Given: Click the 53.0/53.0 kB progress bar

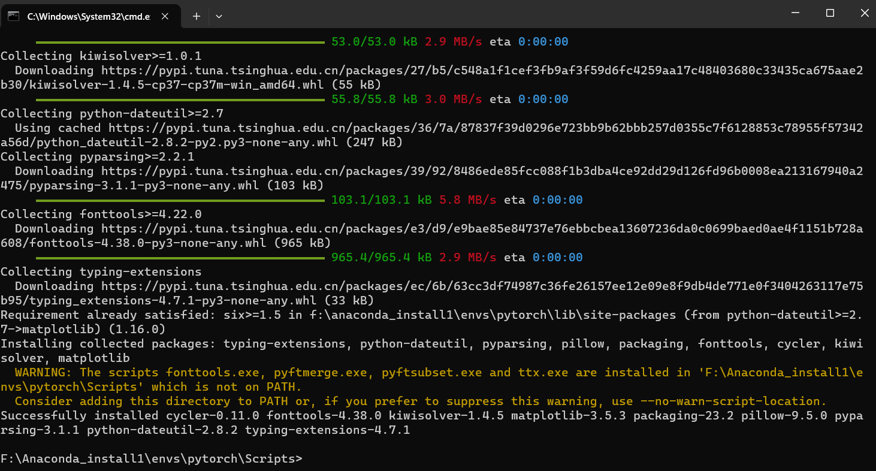Looking at the screenshot, I should (180, 42).
